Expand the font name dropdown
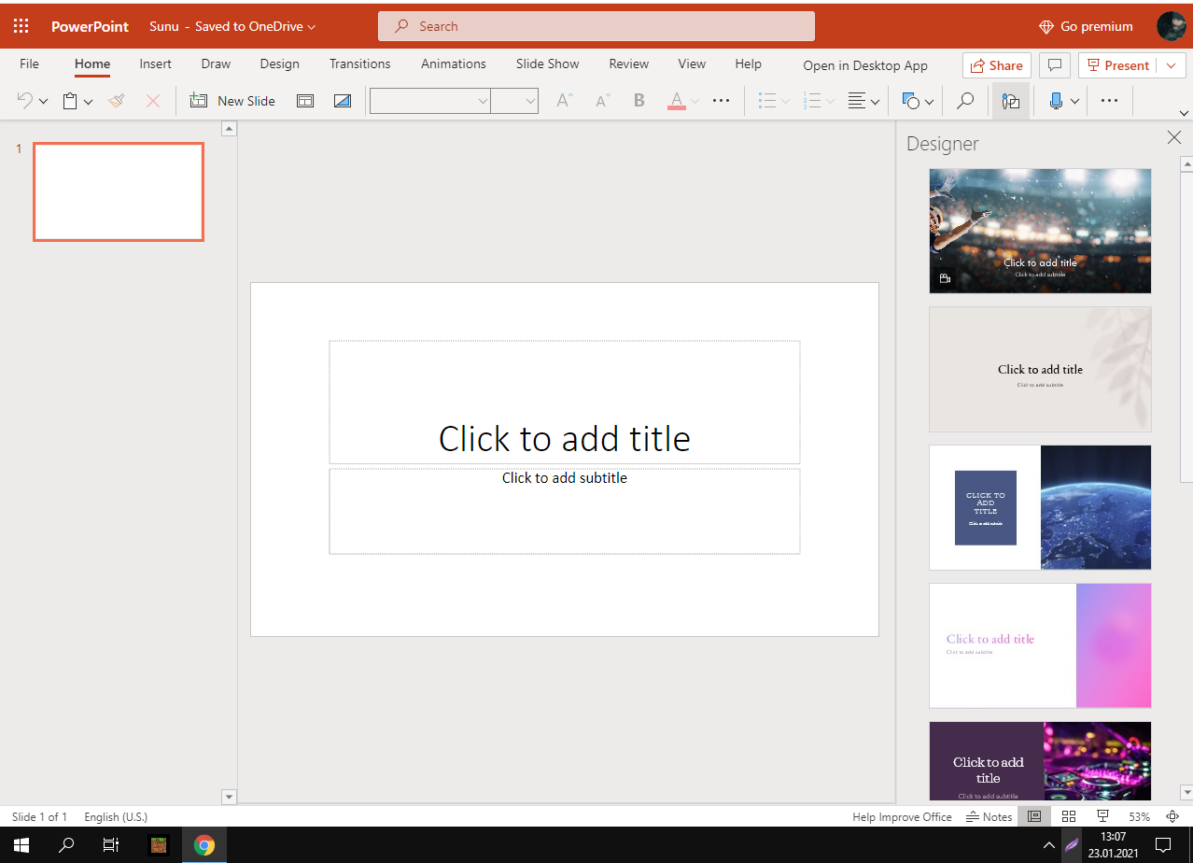 click(483, 101)
